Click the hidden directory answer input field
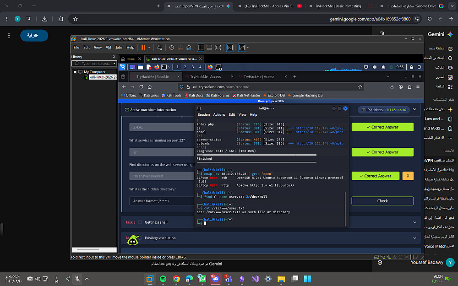This screenshot has width=458, height=286. tap(162, 201)
